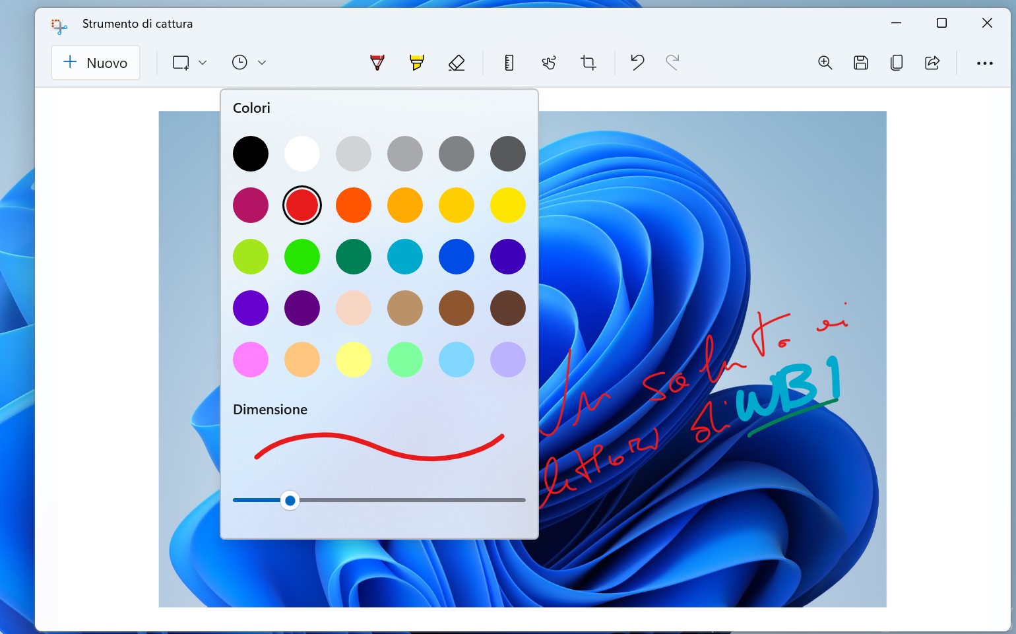Viewport: 1016px width, 634px height.
Task: Choose the dark brown swatch
Action: click(508, 308)
